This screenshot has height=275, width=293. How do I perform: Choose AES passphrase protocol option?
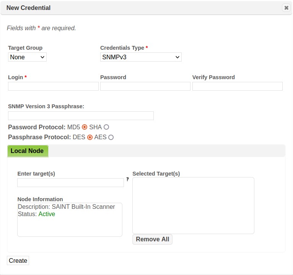[x=111, y=137]
